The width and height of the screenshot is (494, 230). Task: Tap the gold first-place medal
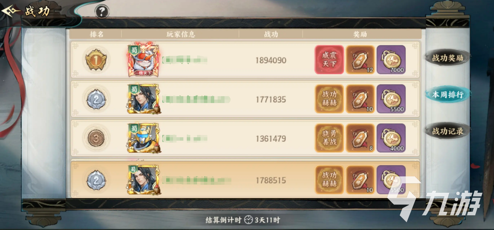pyautogui.click(x=96, y=60)
